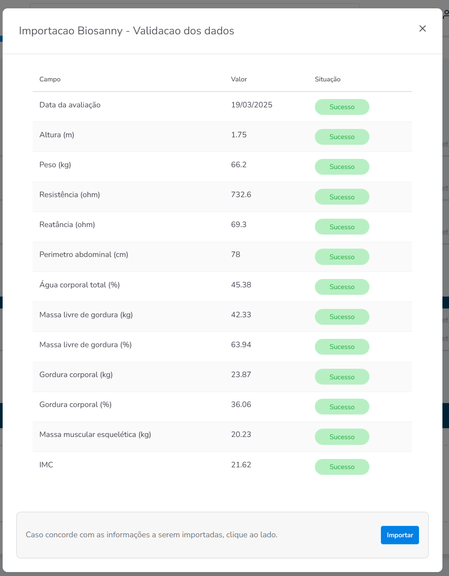
Task: Click the 'Caso concorde' confirmation message text
Action: (x=151, y=535)
